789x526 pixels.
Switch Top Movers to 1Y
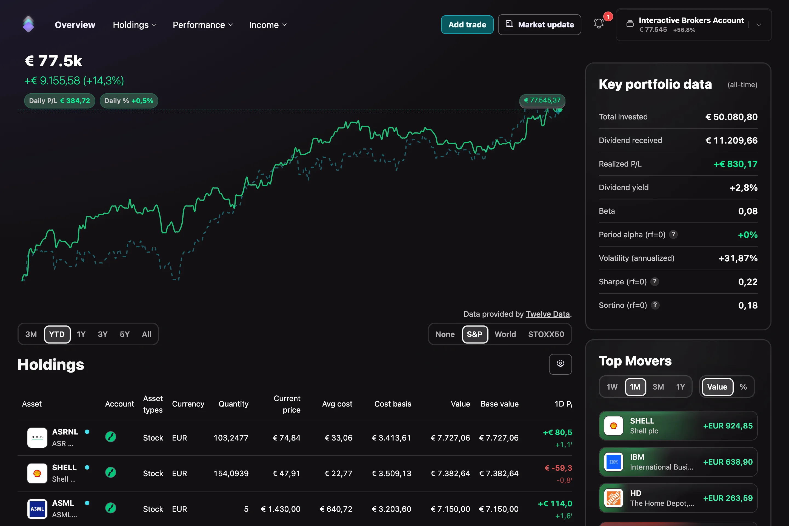pos(681,387)
